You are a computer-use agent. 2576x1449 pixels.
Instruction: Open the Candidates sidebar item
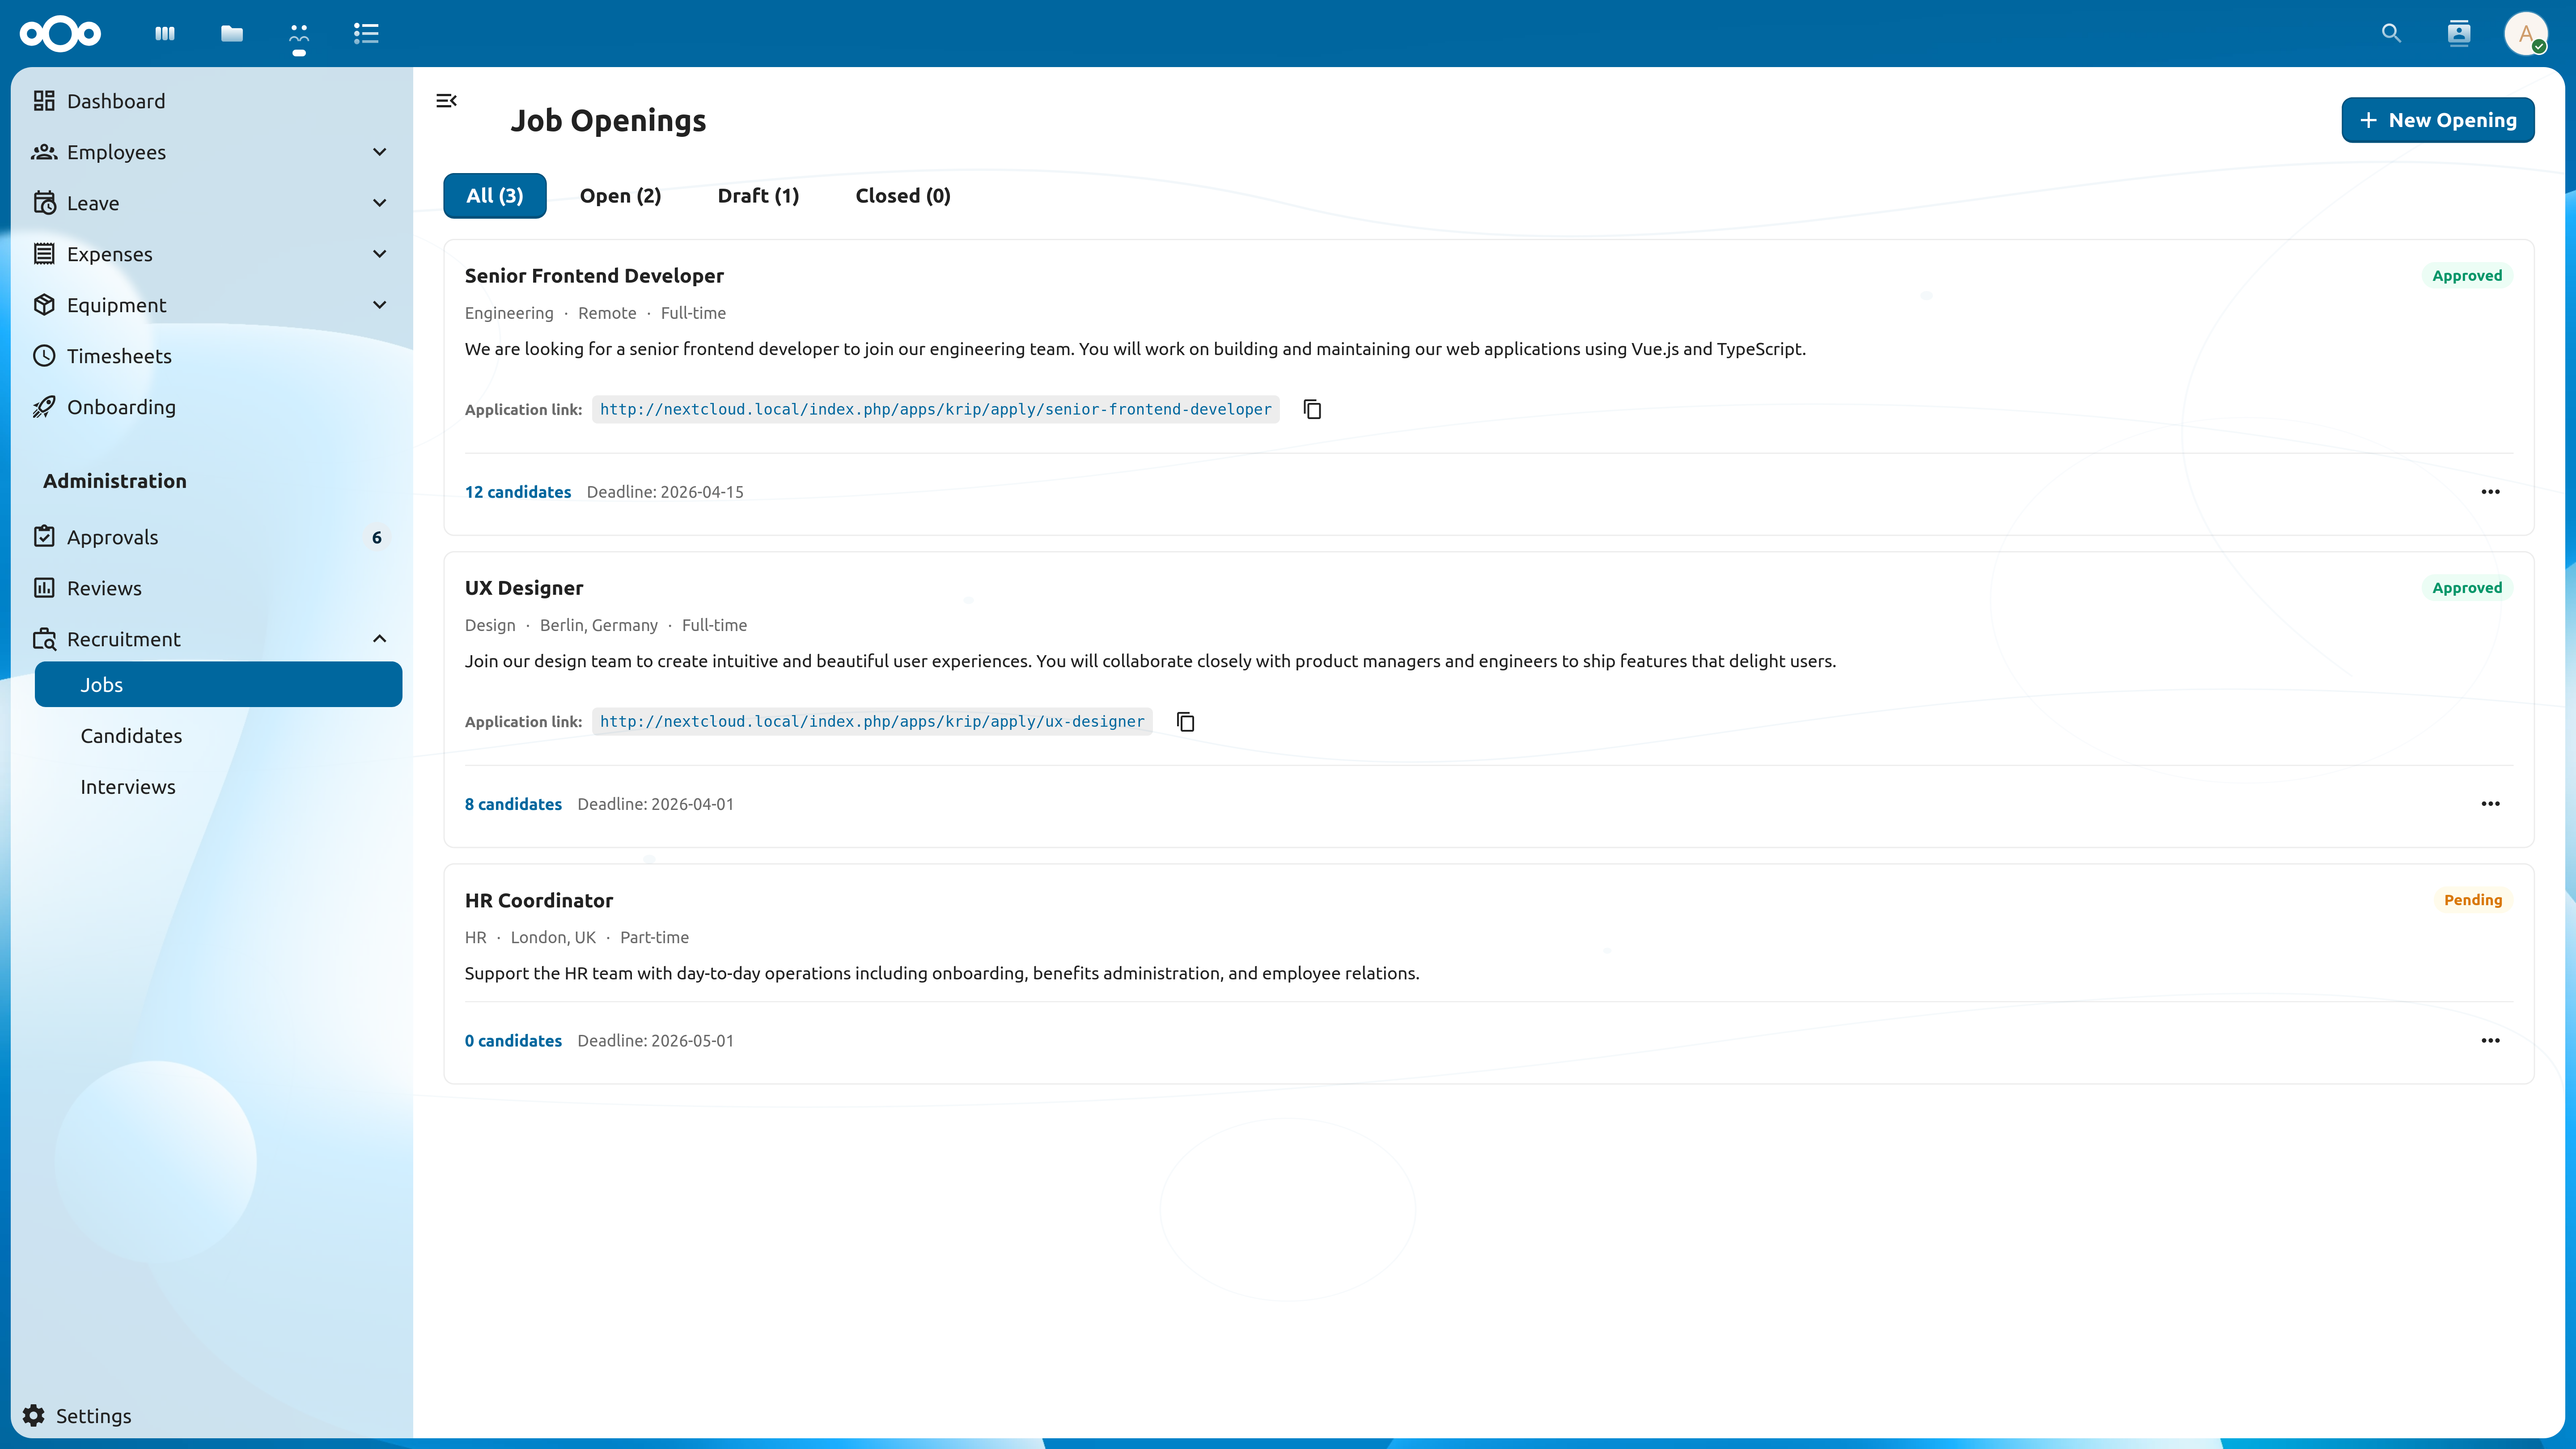pos(131,736)
